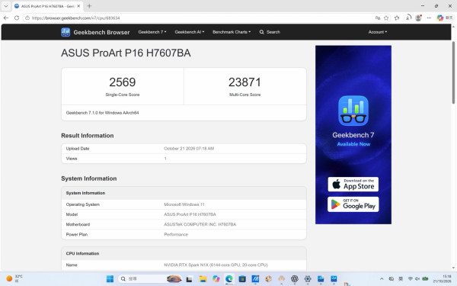This screenshot has height=286, width=457.
Task: Go back using browser back arrow
Action: click(6, 18)
